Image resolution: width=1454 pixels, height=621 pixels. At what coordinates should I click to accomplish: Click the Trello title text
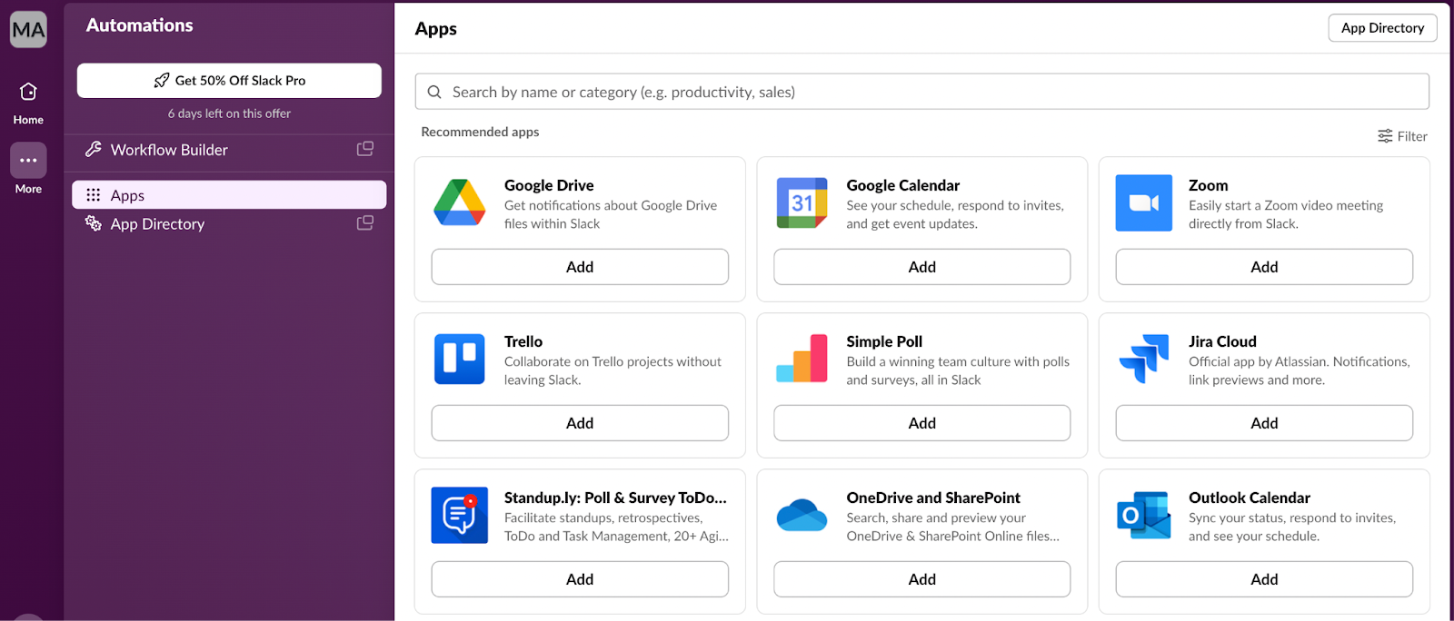point(523,341)
